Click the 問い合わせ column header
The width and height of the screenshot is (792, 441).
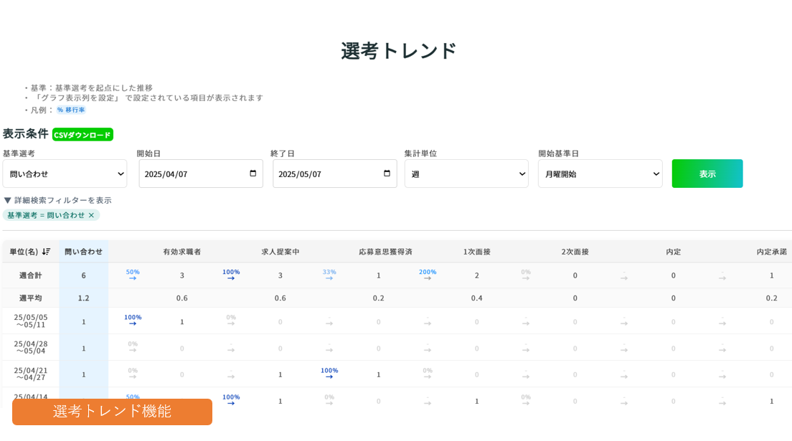pos(83,252)
